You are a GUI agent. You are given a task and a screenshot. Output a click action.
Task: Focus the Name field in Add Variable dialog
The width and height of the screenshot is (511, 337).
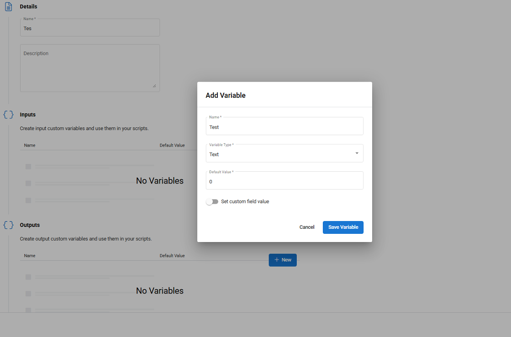(284, 127)
